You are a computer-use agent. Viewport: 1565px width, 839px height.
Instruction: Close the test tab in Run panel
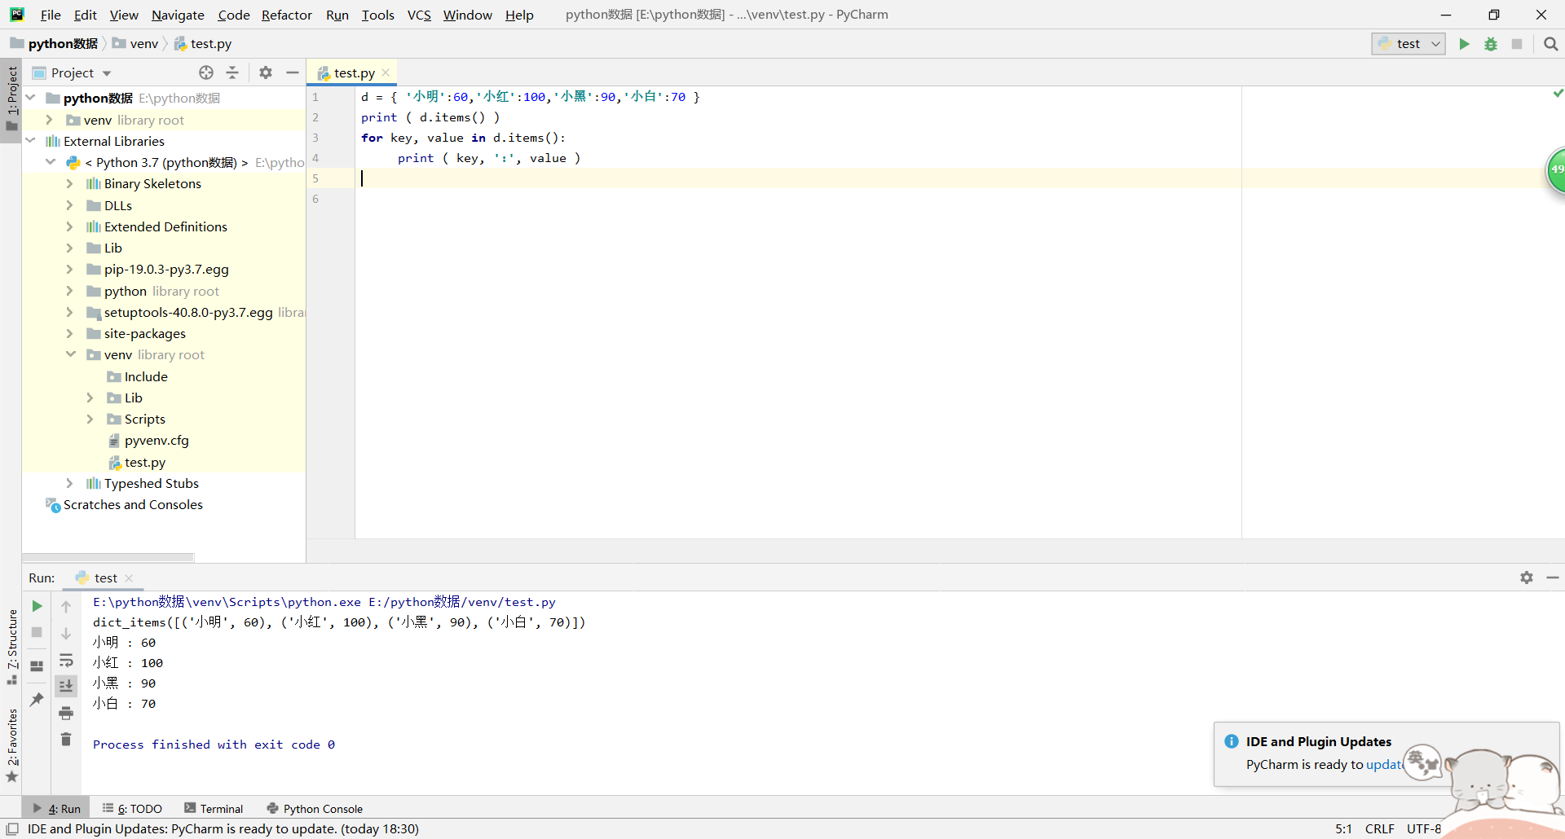click(129, 578)
